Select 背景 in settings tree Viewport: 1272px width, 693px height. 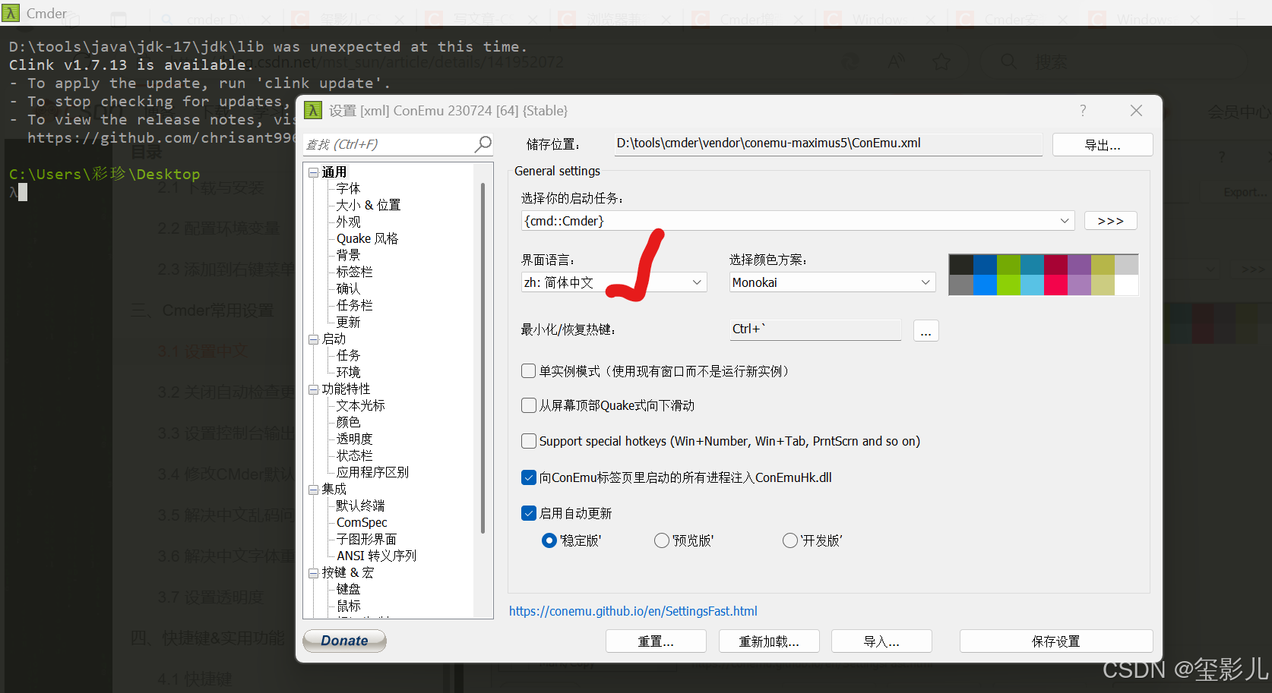(349, 255)
